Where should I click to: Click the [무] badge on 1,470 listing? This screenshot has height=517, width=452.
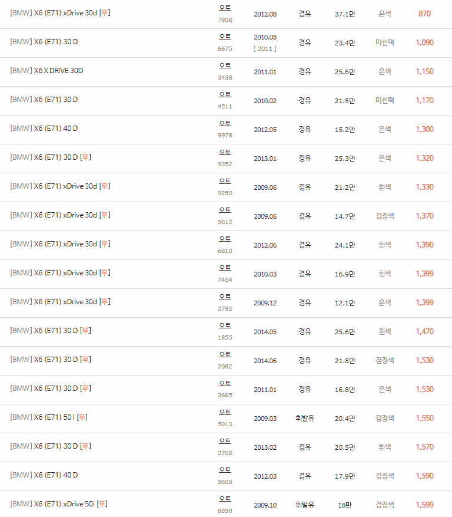click(x=85, y=331)
